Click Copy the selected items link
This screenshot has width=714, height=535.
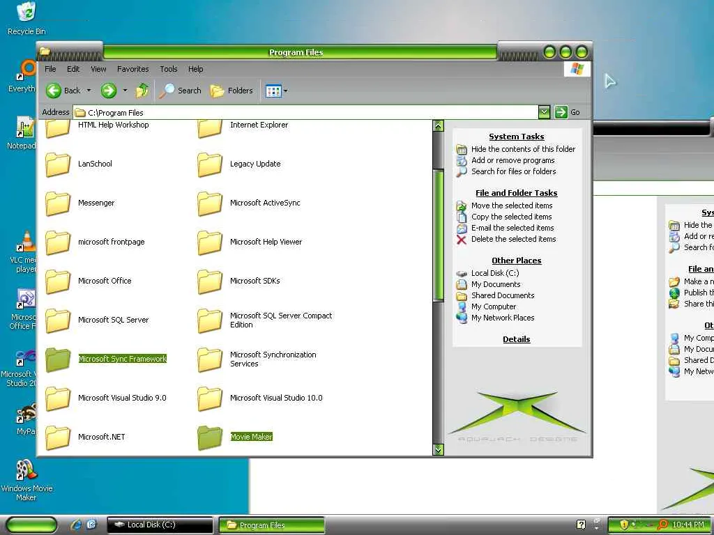(511, 217)
